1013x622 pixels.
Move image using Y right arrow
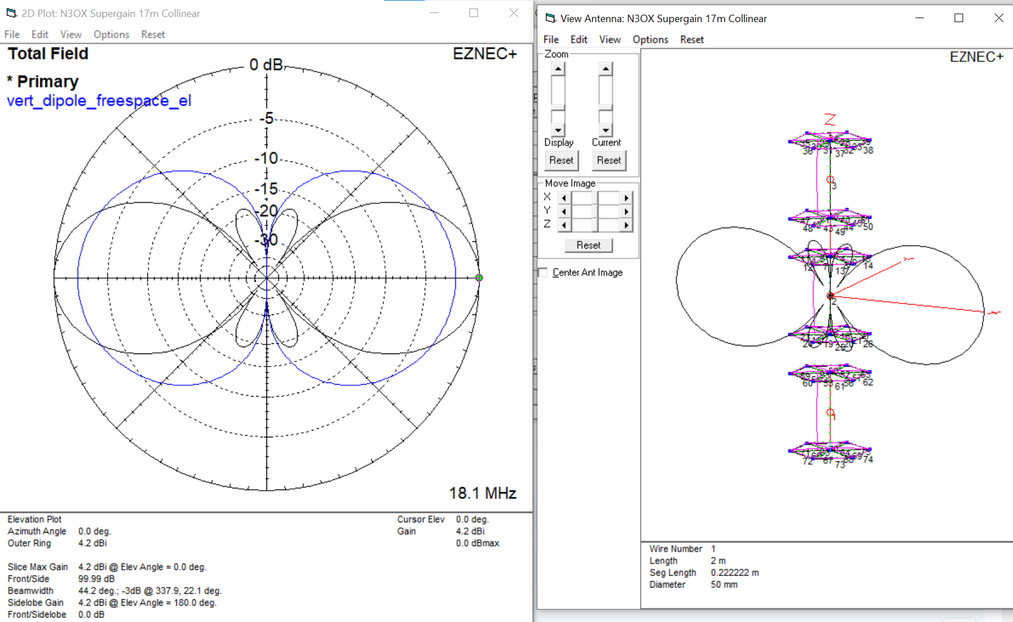pos(626,211)
